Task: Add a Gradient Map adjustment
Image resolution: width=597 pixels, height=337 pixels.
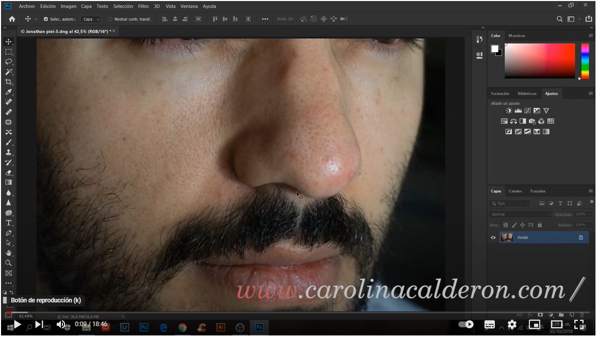Action: pyautogui.click(x=546, y=132)
